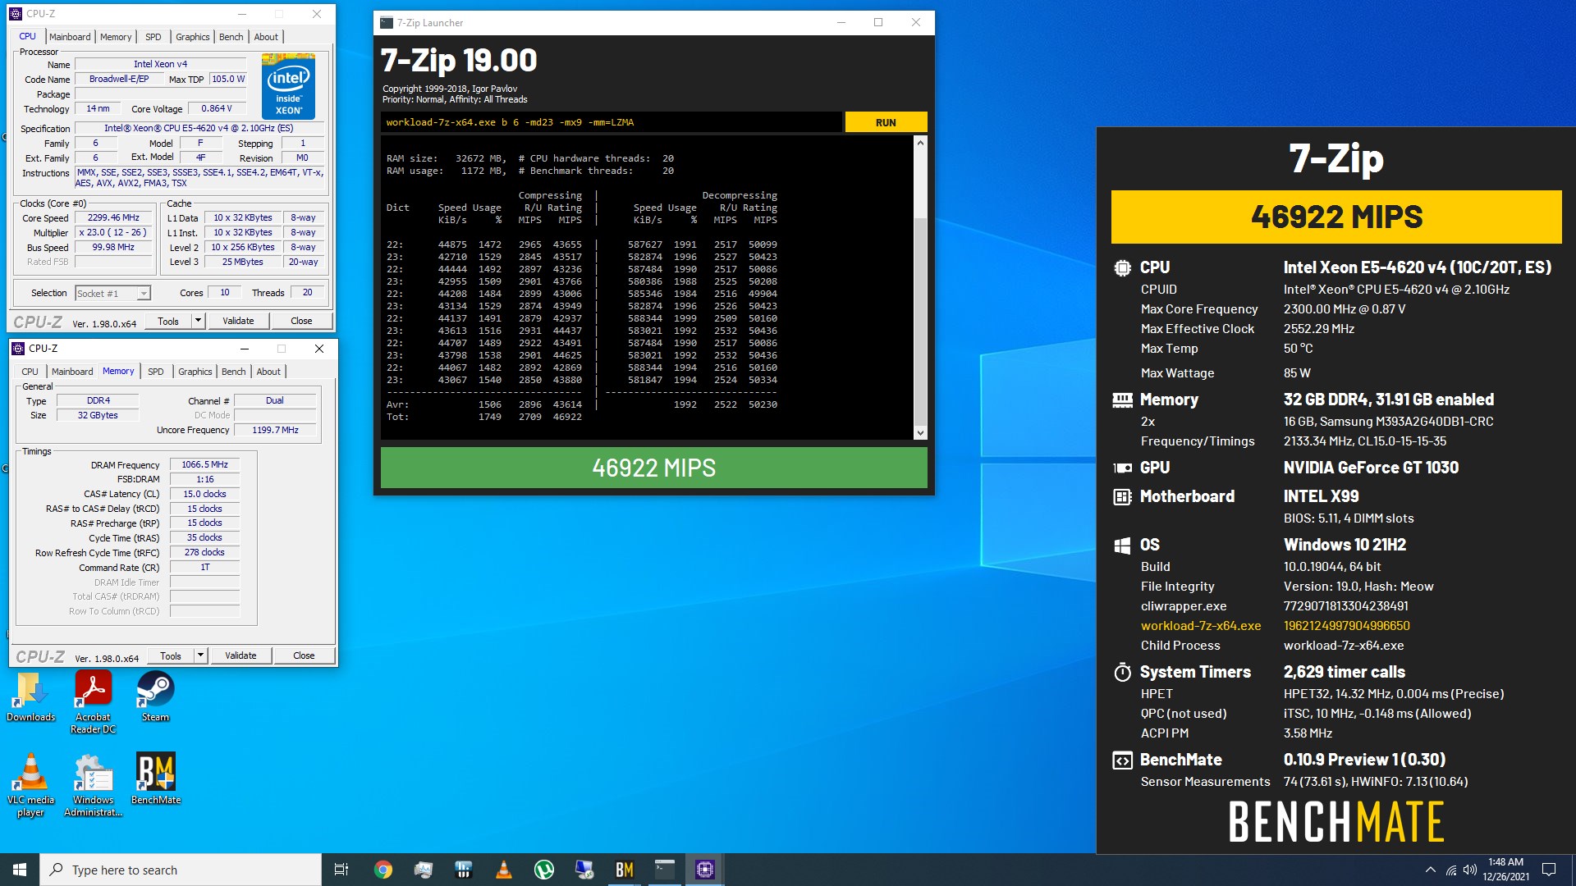The height and width of the screenshot is (886, 1576).
Task: Click Close button in the upper CPU-Z window
Action: coord(301,321)
